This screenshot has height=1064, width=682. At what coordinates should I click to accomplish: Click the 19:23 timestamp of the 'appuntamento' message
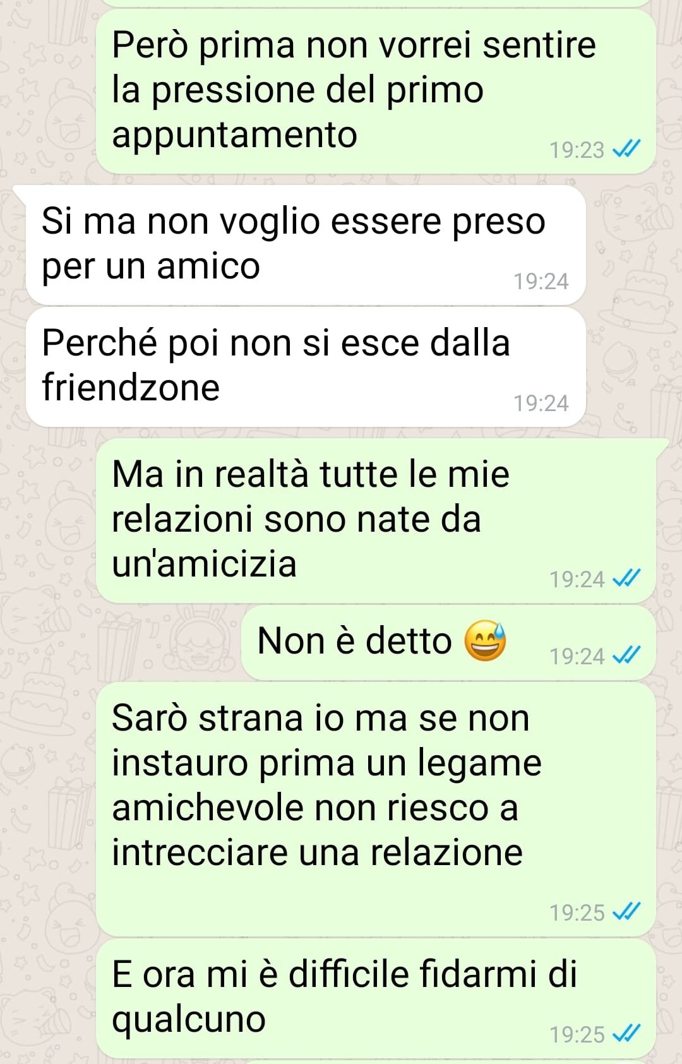pyautogui.click(x=577, y=150)
